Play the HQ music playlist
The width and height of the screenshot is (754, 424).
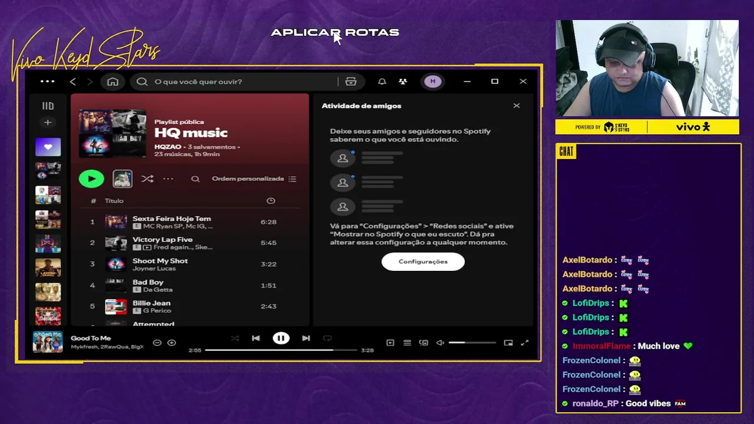click(x=91, y=178)
